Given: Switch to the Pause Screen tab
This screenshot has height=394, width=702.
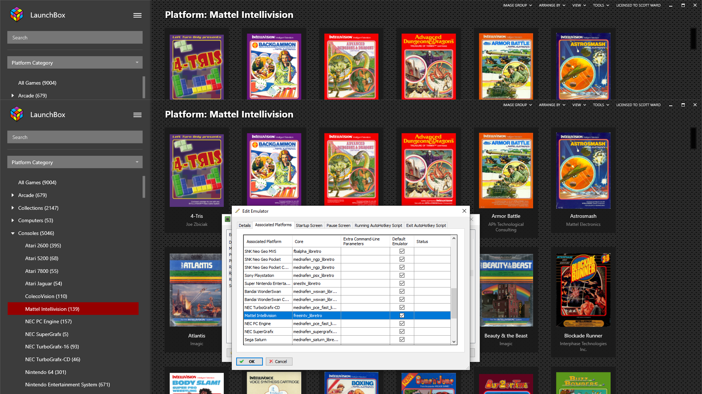Looking at the screenshot, I should pos(338,225).
